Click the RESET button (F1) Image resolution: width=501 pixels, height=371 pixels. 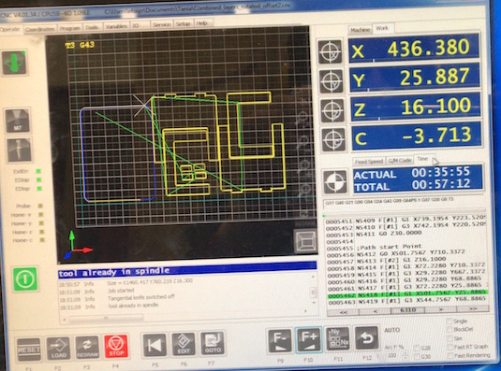point(29,350)
